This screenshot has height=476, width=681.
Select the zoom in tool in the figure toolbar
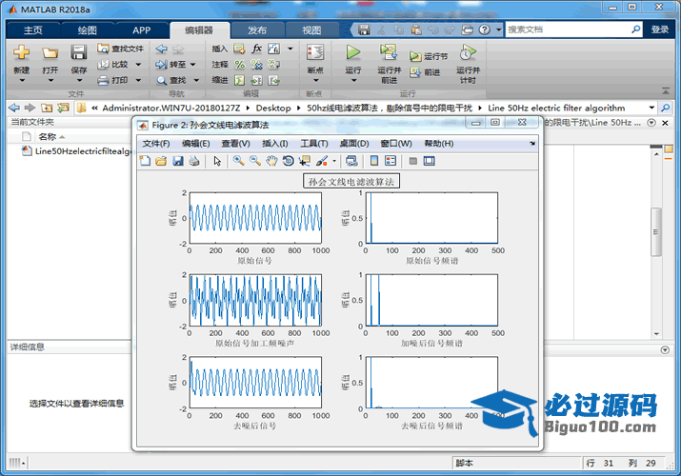(x=238, y=161)
